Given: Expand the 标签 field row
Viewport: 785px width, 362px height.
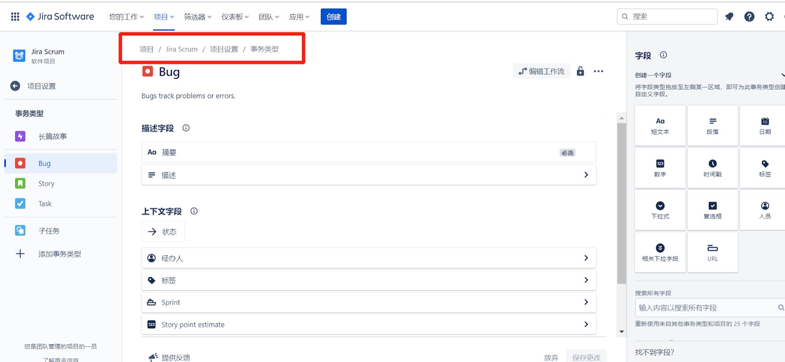Looking at the screenshot, I should click(x=369, y=280).
